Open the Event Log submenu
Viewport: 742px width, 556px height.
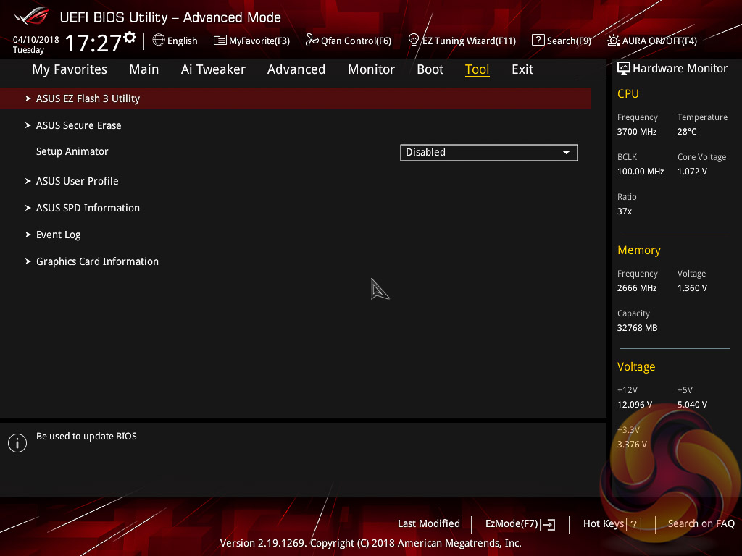(58, 235)
